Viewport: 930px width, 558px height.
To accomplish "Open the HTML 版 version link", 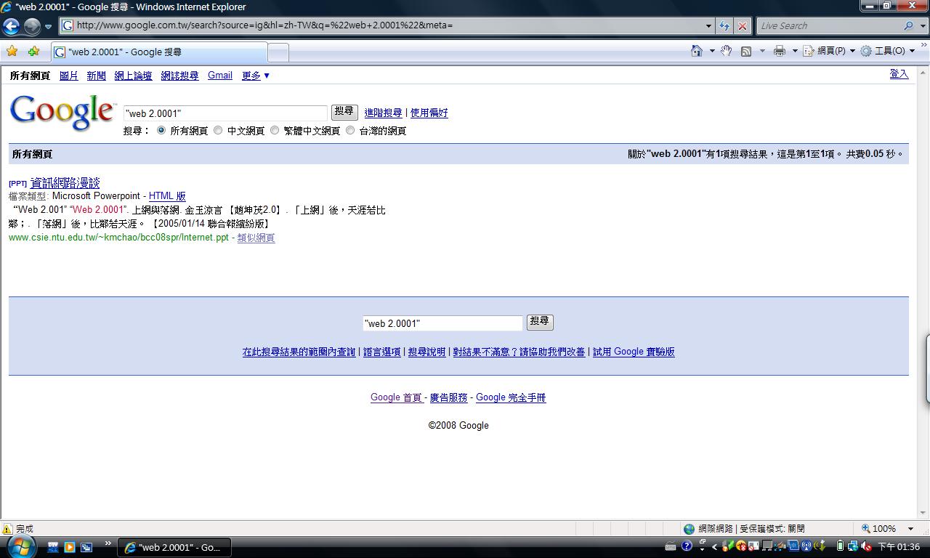I will [167, 196].
